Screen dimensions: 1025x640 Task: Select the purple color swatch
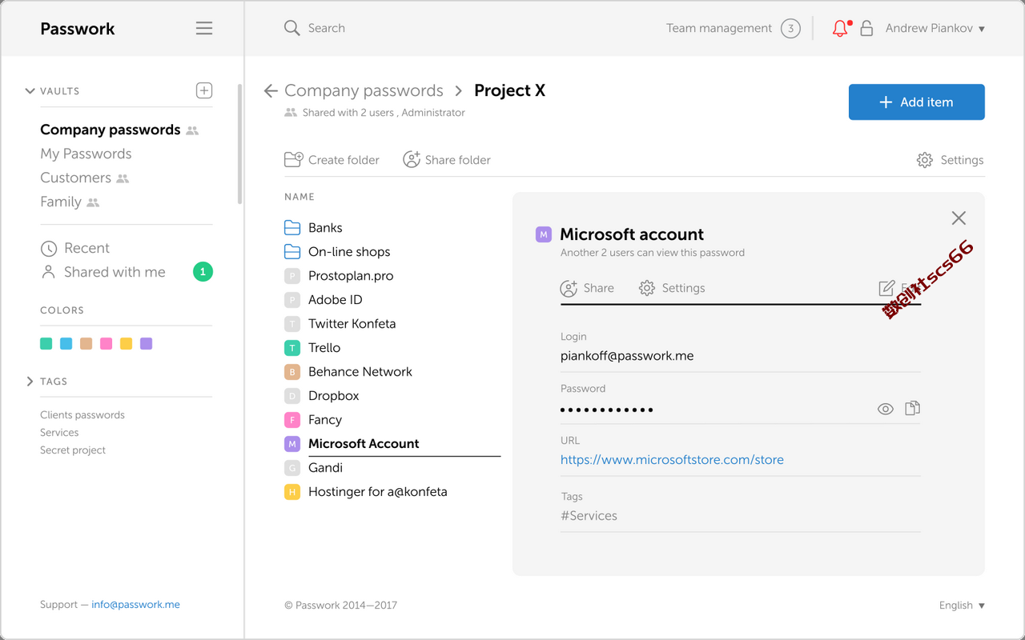(x=146, y=344)
